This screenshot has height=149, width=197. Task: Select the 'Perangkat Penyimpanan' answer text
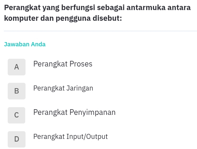click(x=74, y=112)
